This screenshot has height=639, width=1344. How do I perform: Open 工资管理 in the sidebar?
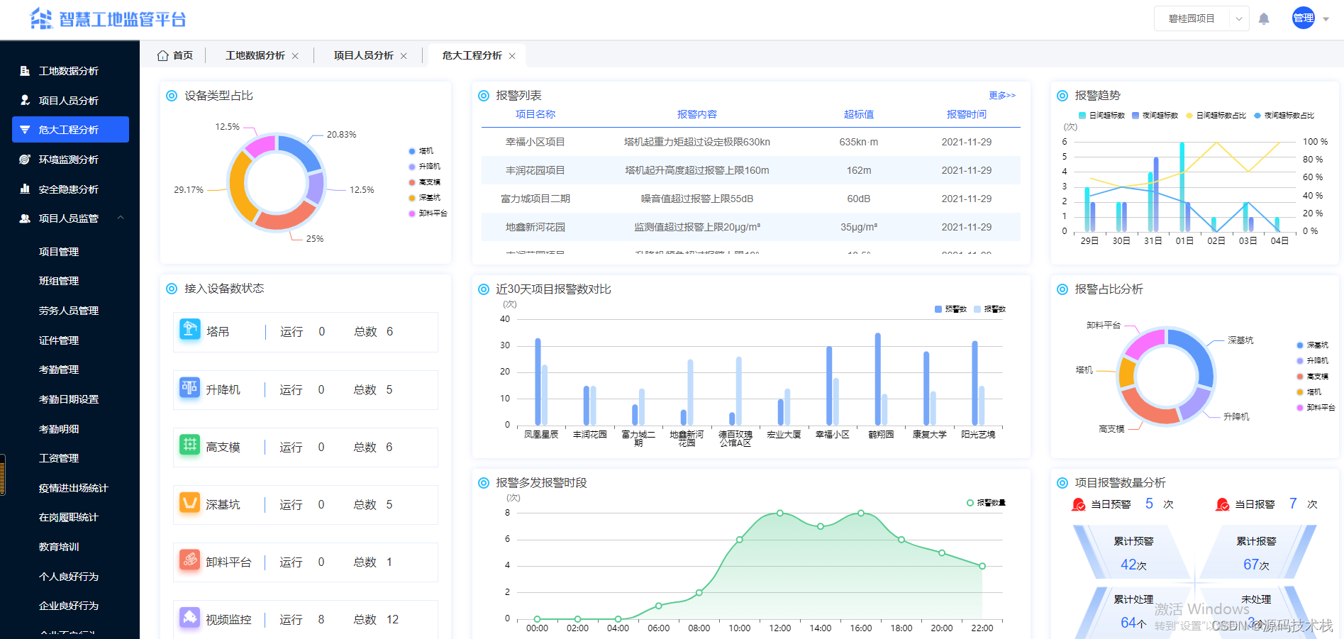(x=59, y=458)
